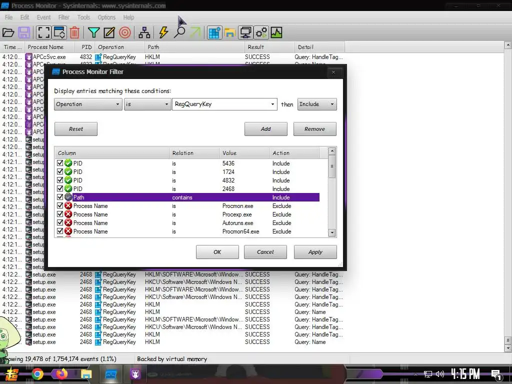Toggle Show Process and Thread Activity icon
The height and width of the screenshot is (384, 512).
pyautogui.click(x=261, y=32)
